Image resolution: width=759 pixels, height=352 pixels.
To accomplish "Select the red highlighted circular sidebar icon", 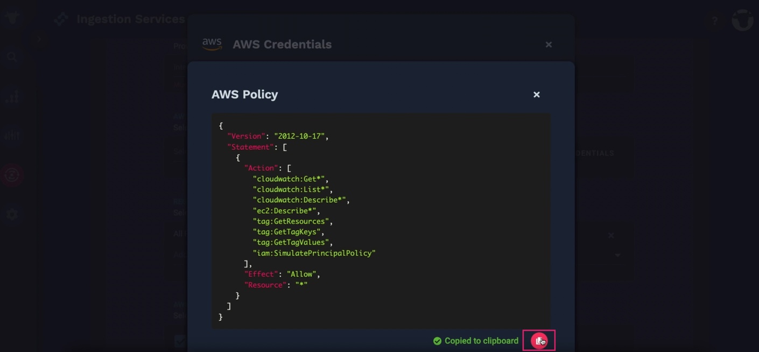I will point(12,175).
